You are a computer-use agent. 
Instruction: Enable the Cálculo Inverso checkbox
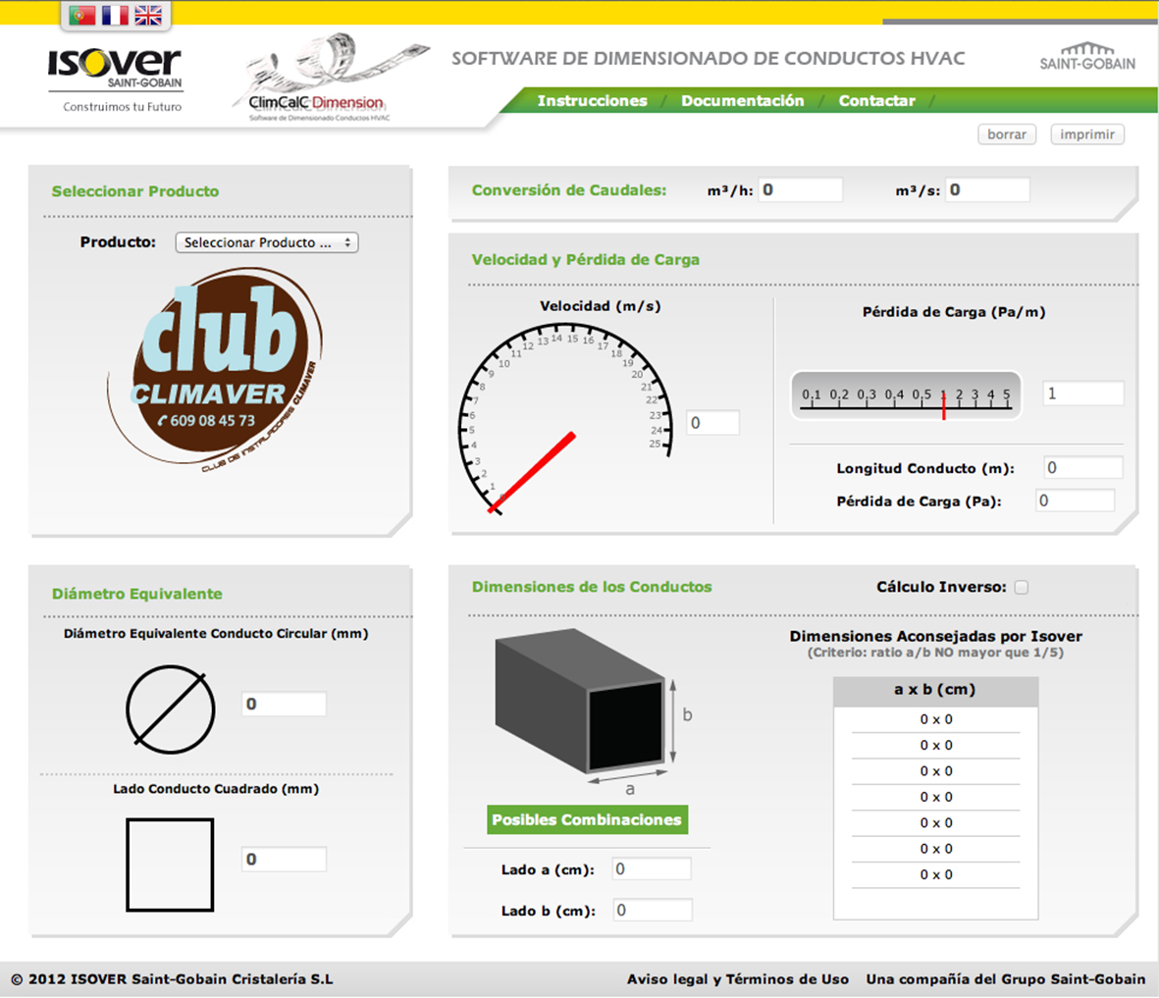1022,587
